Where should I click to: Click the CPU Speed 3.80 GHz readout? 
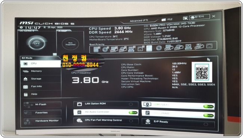coord(110,28)
